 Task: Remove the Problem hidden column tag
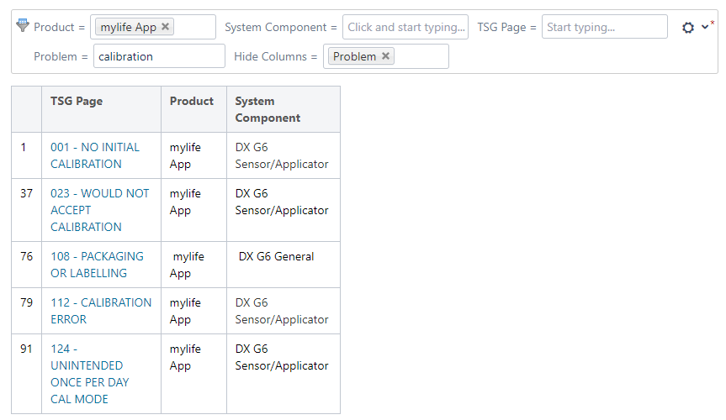tap(385, 56)
